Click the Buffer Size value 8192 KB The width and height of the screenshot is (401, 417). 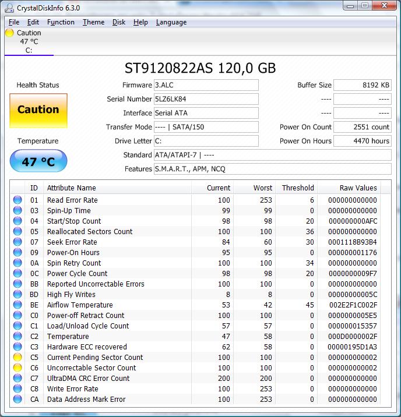pyautogui.click(x=363, y=85)
